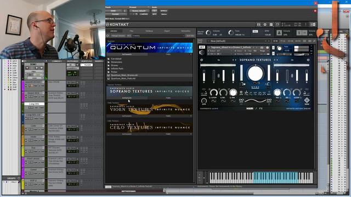Click the Quantum Infinite Motion library banner
Screen dimensions: 351x197
pos(149,48)
